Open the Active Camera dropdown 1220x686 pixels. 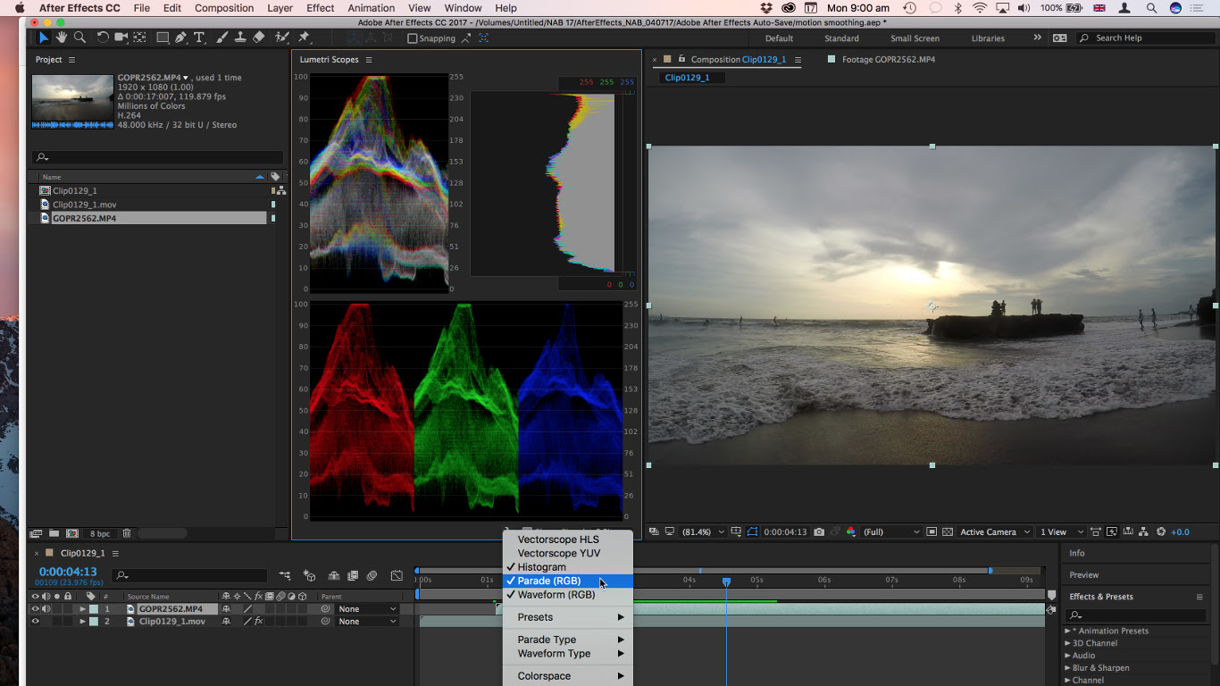(995, 531)
